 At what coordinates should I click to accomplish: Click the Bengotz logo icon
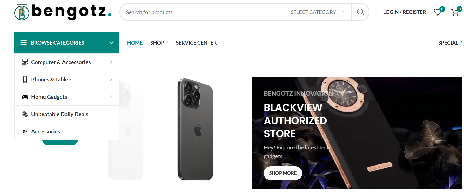pos(22,12)
